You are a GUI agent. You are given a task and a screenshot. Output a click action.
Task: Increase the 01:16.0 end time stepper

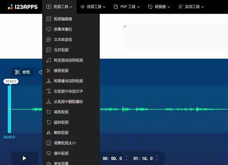tap(157, 157)
